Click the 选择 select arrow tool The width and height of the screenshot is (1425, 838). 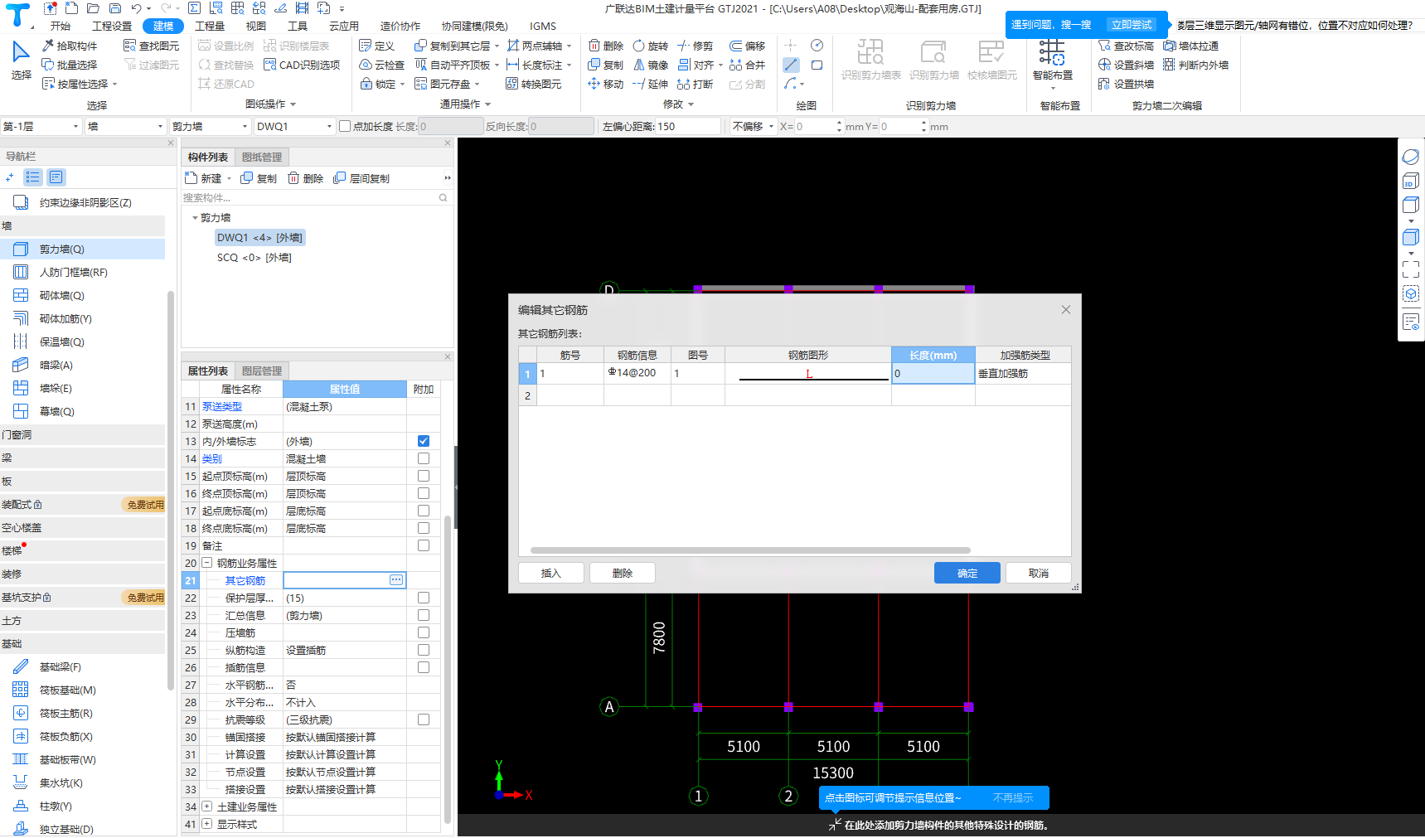[x=21, y=60]
